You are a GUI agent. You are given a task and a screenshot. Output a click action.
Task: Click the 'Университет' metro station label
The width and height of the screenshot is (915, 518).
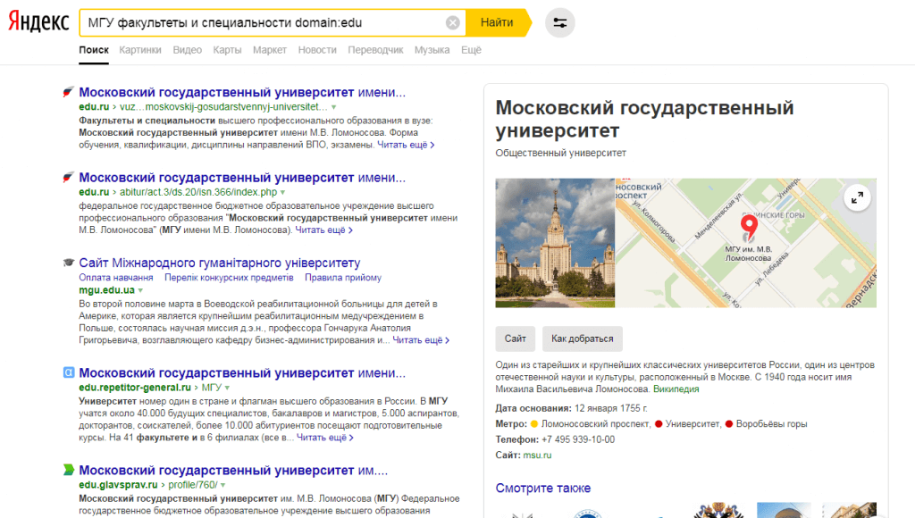693,424
